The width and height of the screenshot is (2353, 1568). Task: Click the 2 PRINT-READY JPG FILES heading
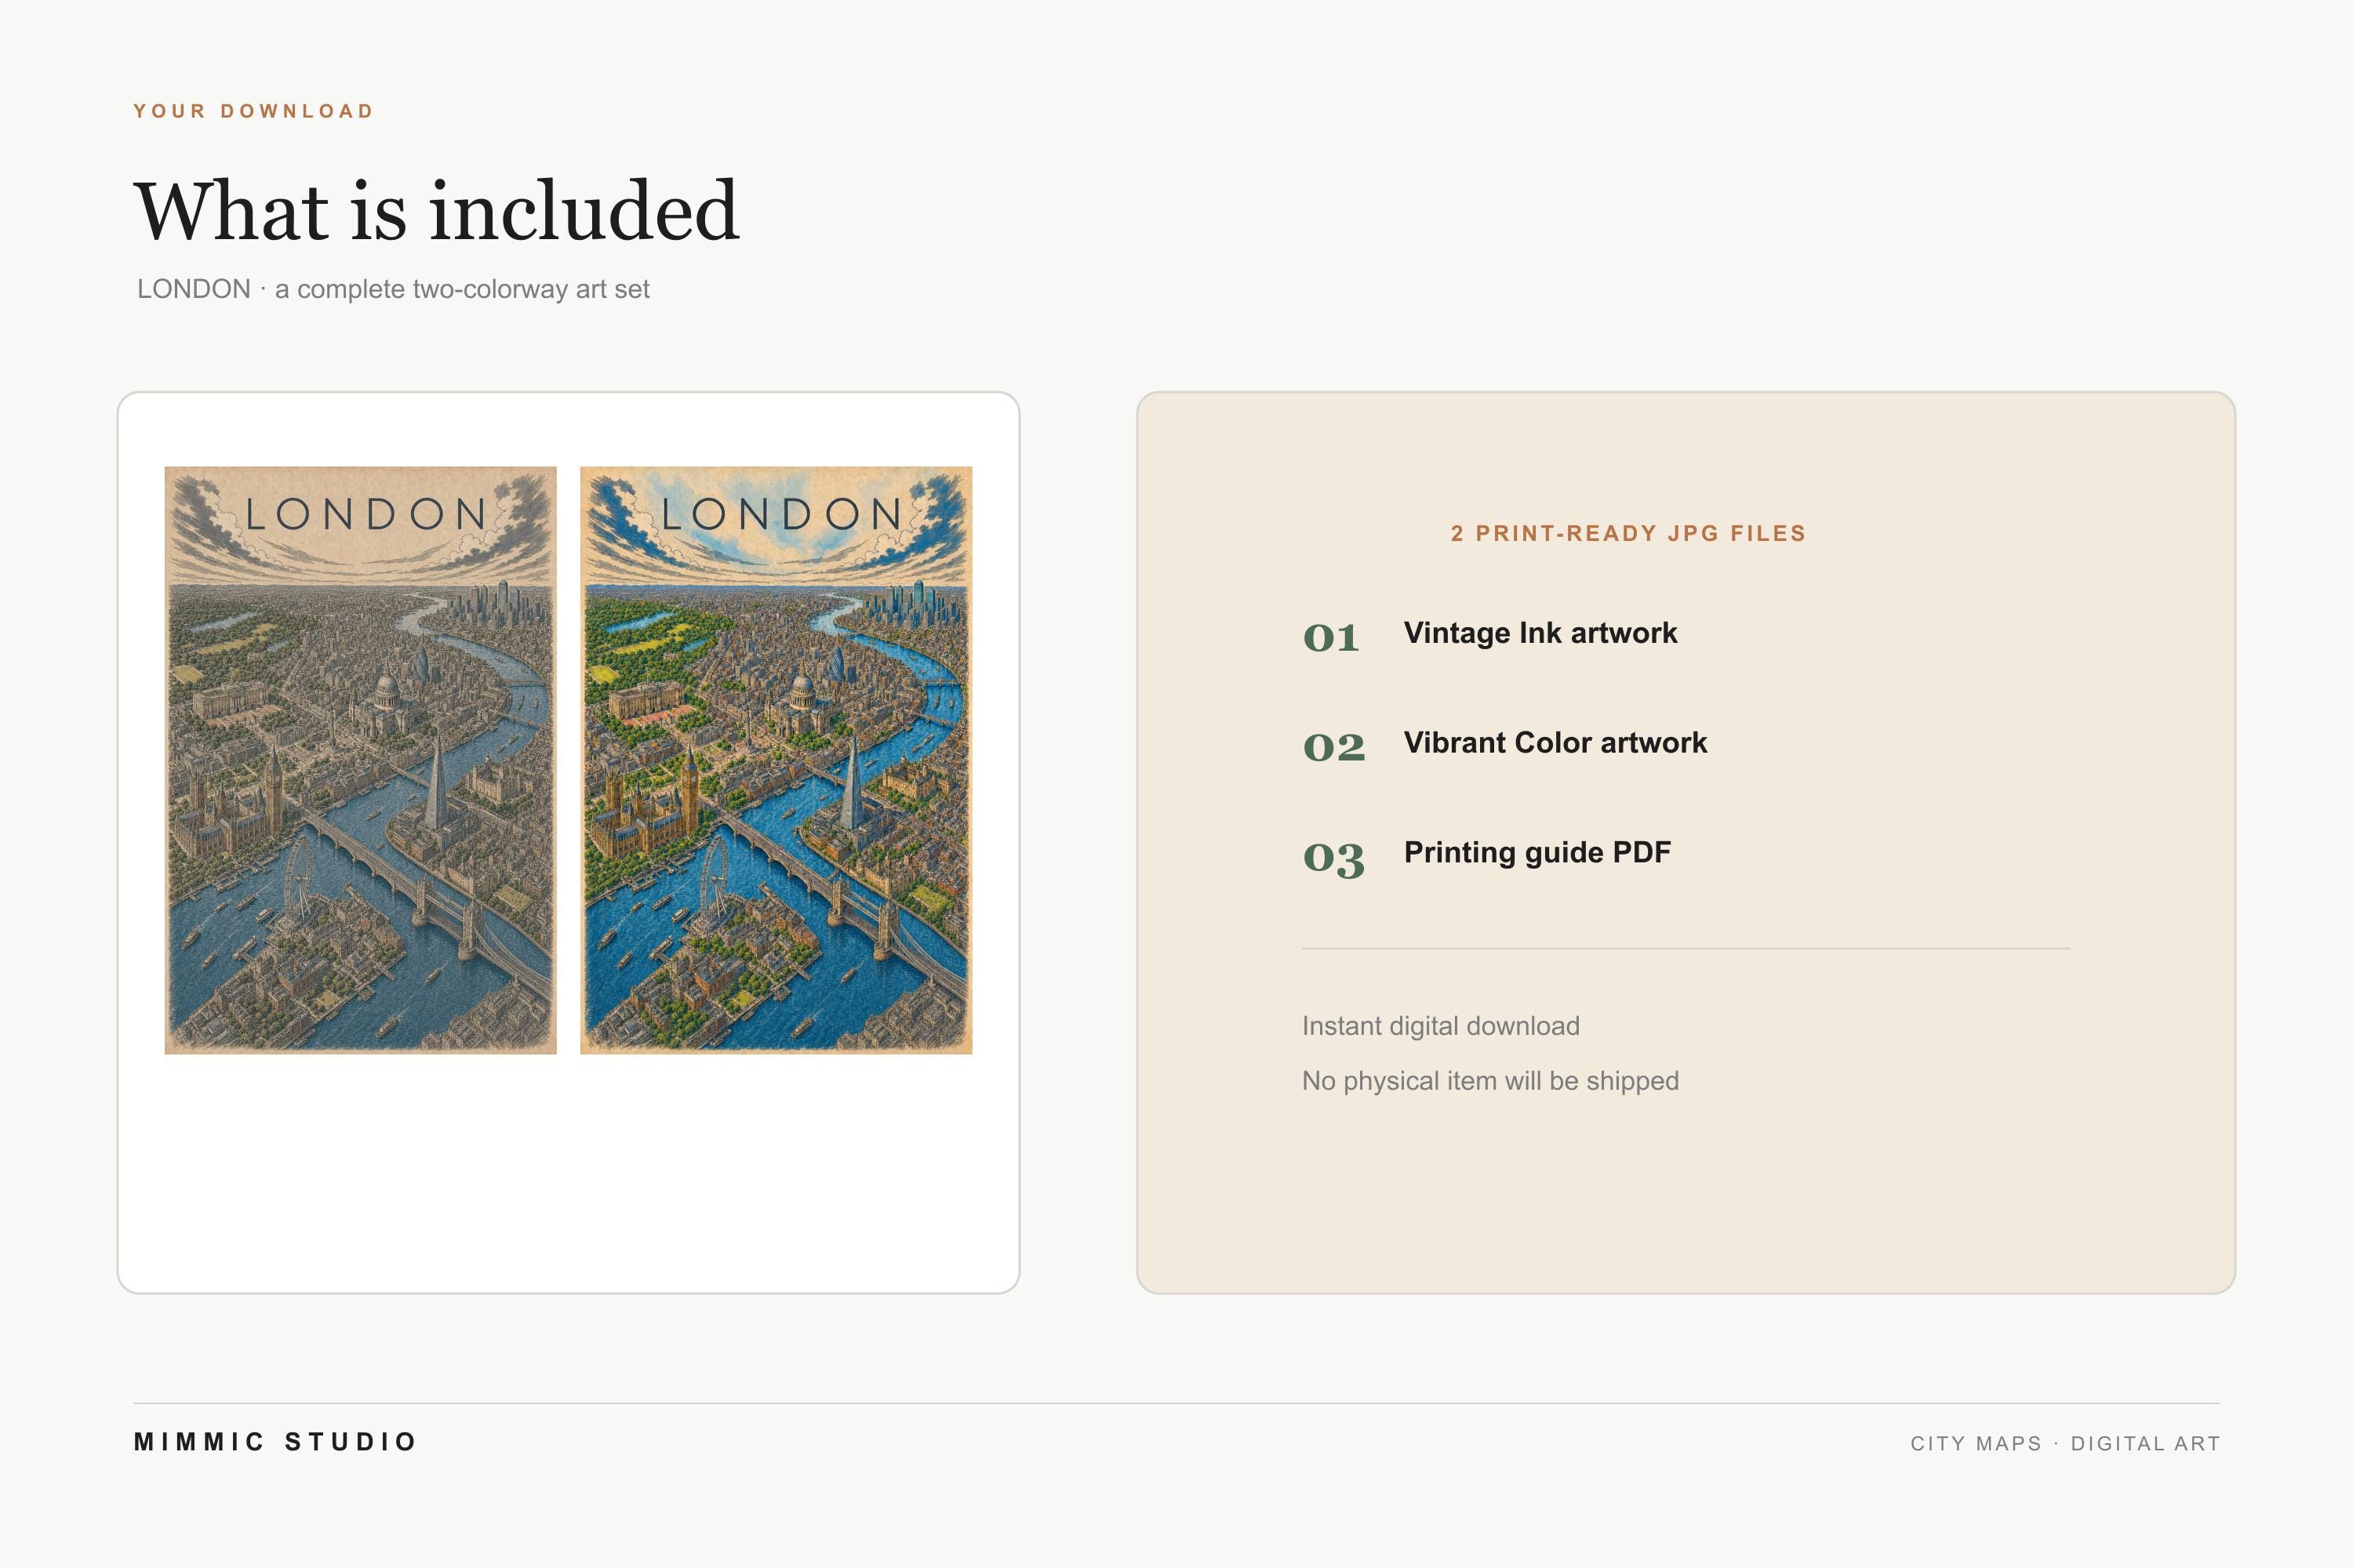pos(1629,533)
